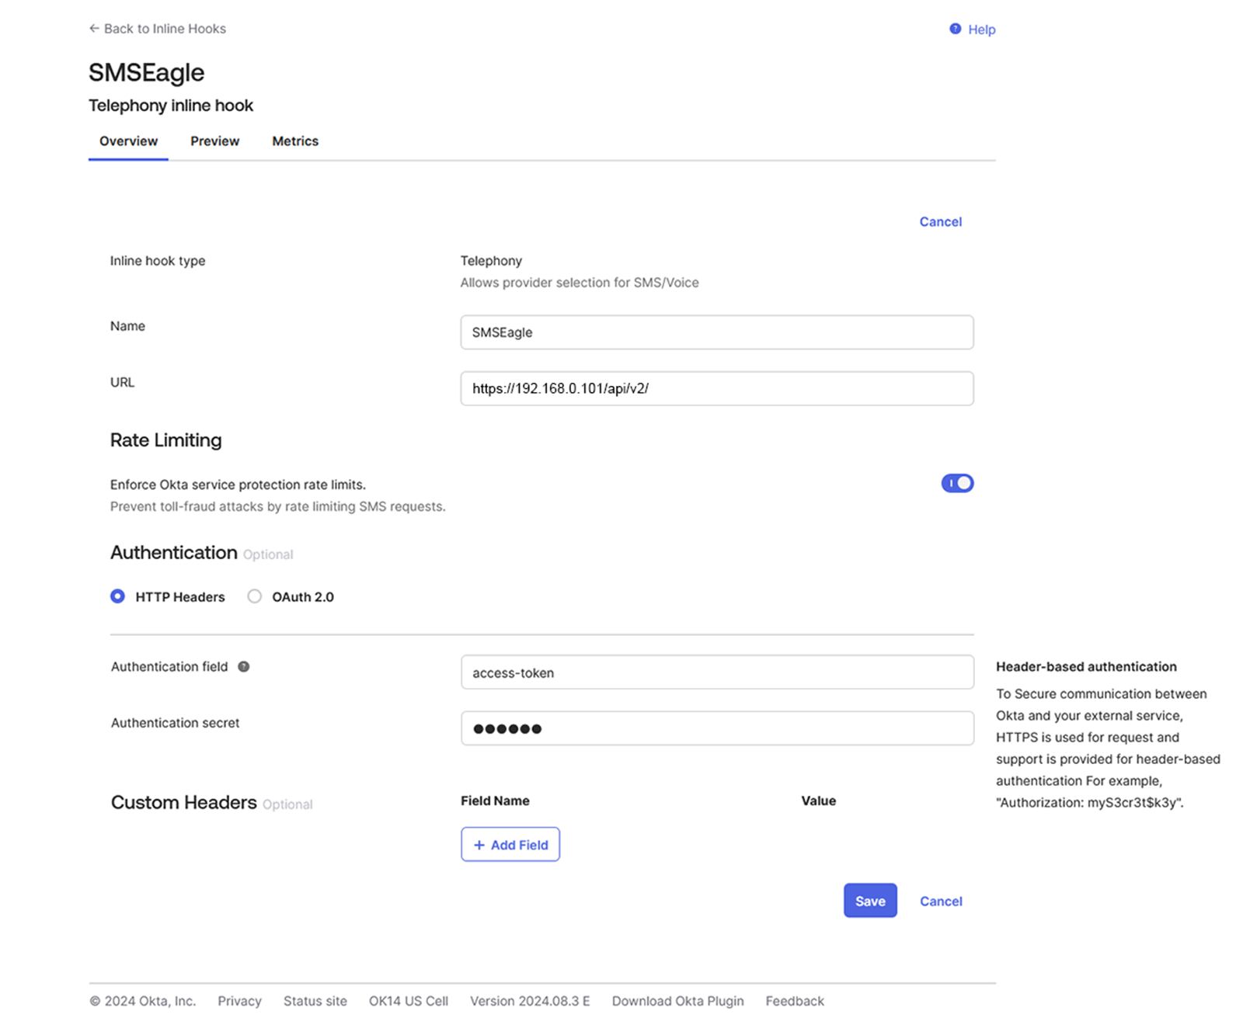Switch to the Overview tab

pos(128,141)
